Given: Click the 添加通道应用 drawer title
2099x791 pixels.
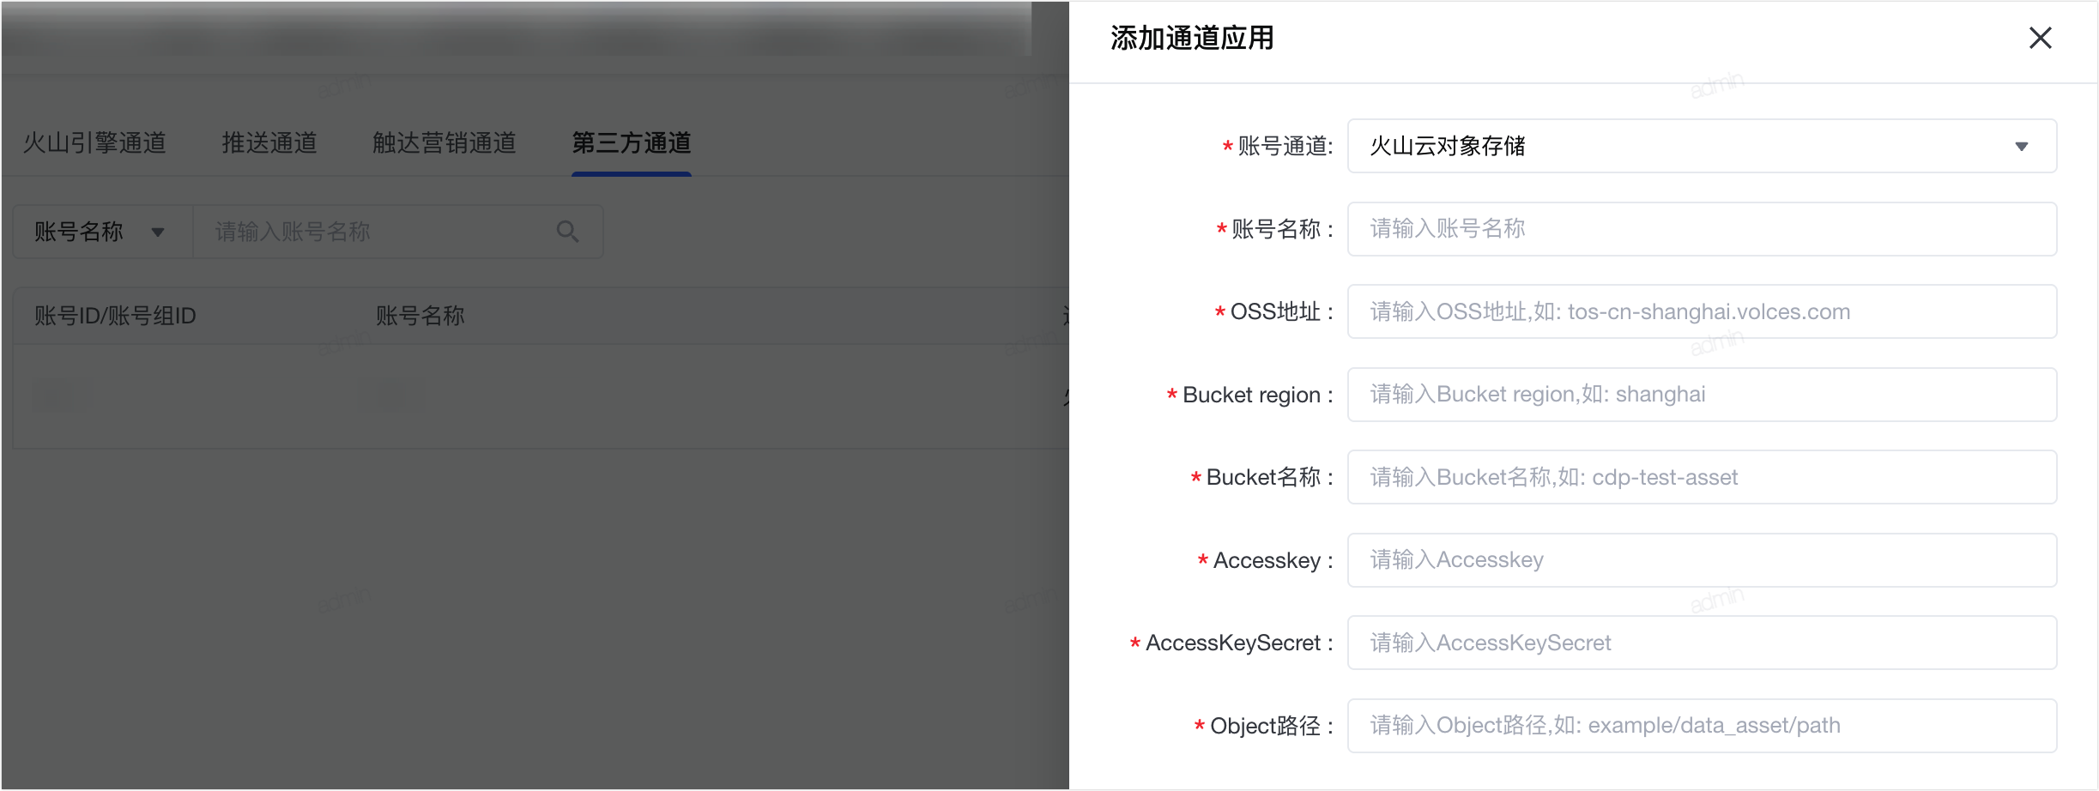Looking at the screenshot, I should pos(1192,38).
